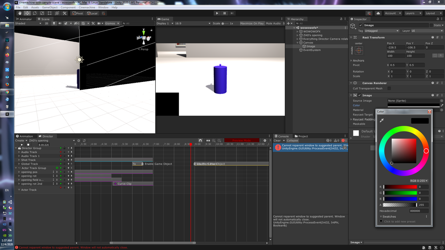Click Director timeline settings gear
The height and width of the screenshot is (250, 445).
click(265, 141)
